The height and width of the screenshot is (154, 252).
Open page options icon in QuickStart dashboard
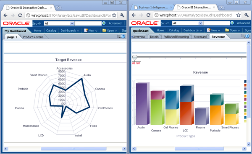pyautogui.click(x=243, y=36)
